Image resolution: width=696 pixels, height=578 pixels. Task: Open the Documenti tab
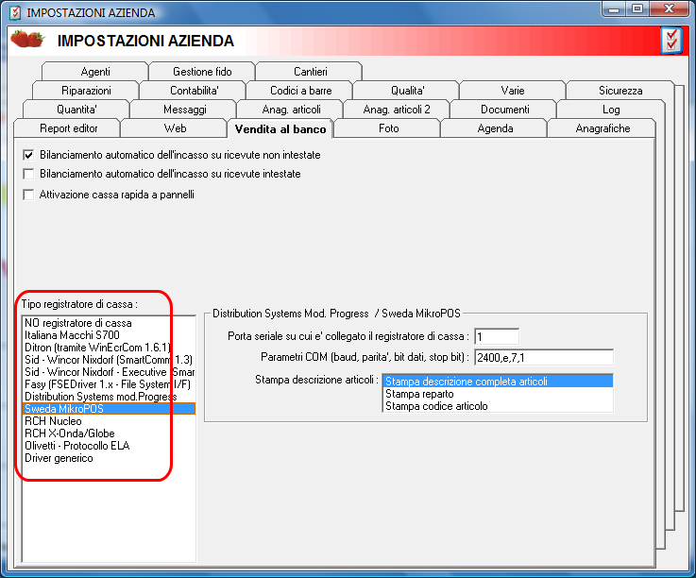pos(504,110)
